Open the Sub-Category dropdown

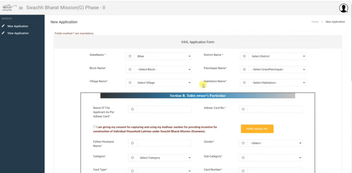click(275, 157)
